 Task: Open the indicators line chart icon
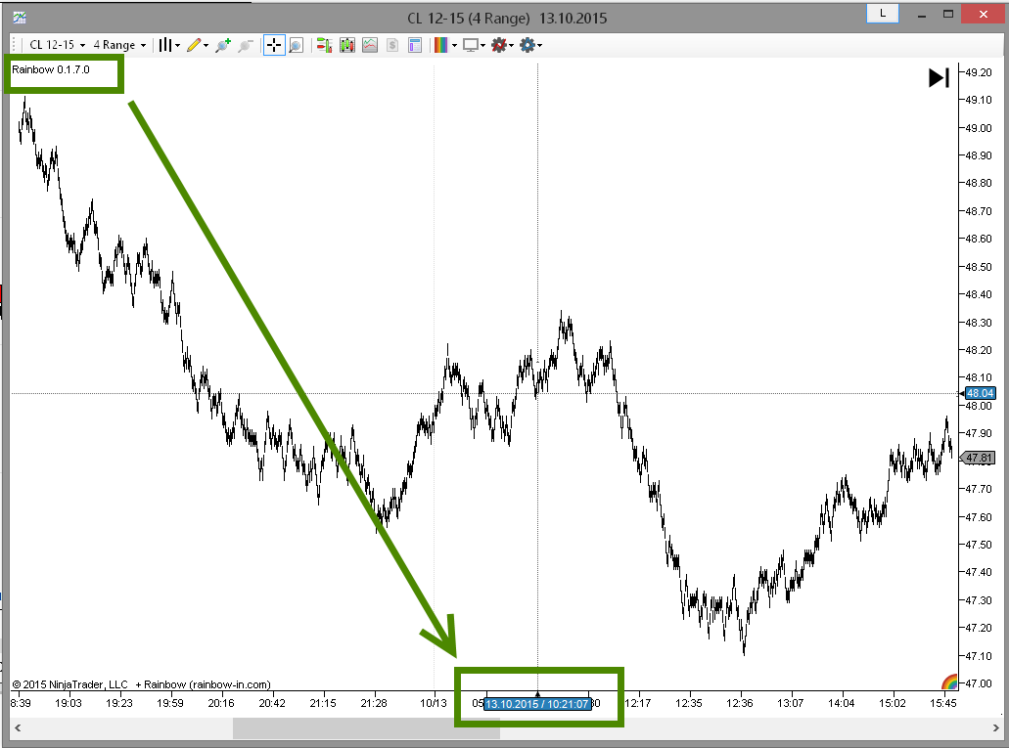370,45
